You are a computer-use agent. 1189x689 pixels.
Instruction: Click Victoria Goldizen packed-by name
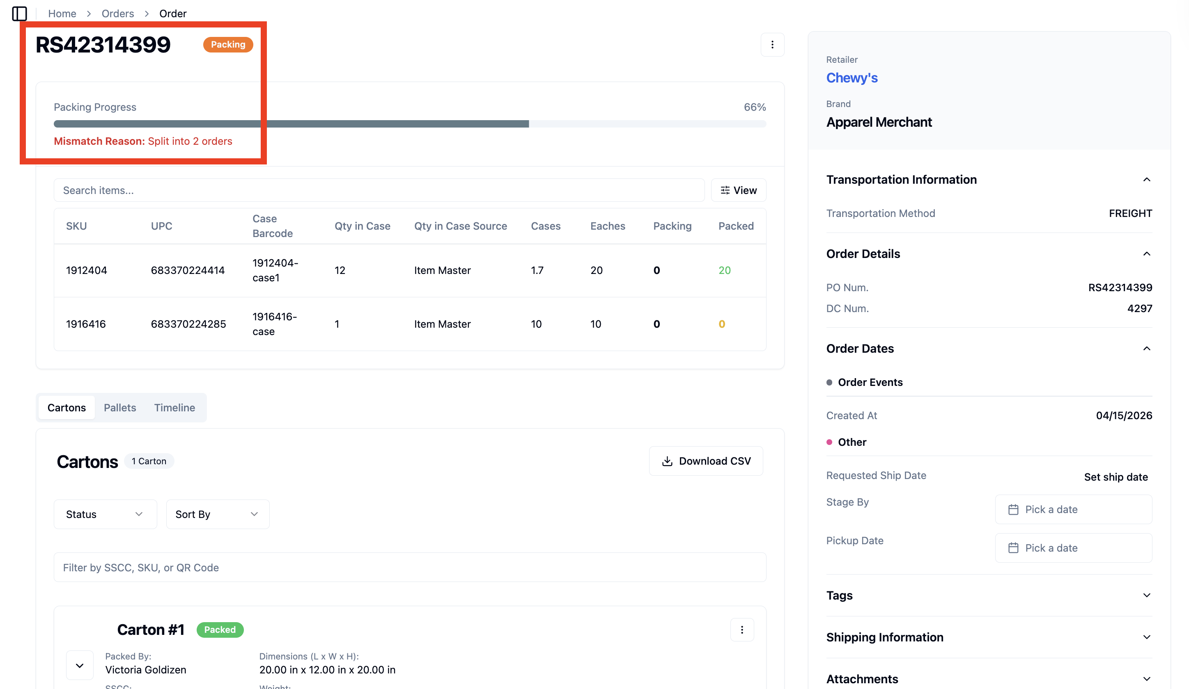(x=145, y=670)
